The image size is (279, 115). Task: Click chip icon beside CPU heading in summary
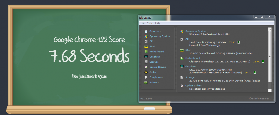pyautogui.click(x=182, y=39)
